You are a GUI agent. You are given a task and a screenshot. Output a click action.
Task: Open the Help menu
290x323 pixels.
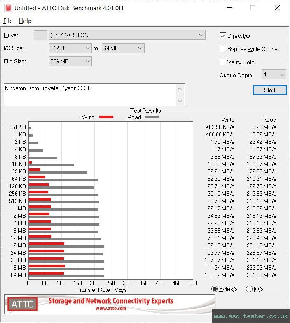[x=25, y=21]
